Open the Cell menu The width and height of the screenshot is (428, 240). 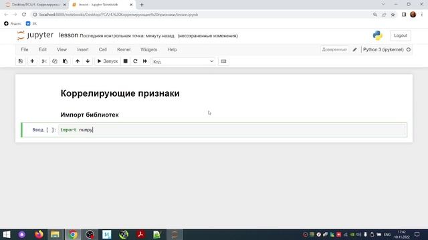pos(102,49)
